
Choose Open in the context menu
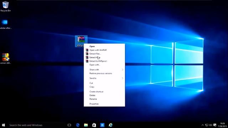92,46
